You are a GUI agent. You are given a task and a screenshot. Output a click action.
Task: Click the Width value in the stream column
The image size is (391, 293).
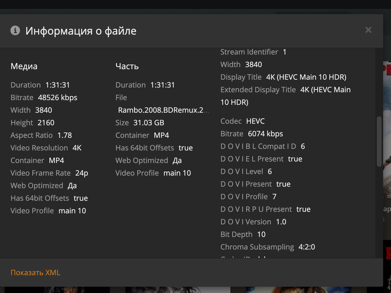coord(254,64)
